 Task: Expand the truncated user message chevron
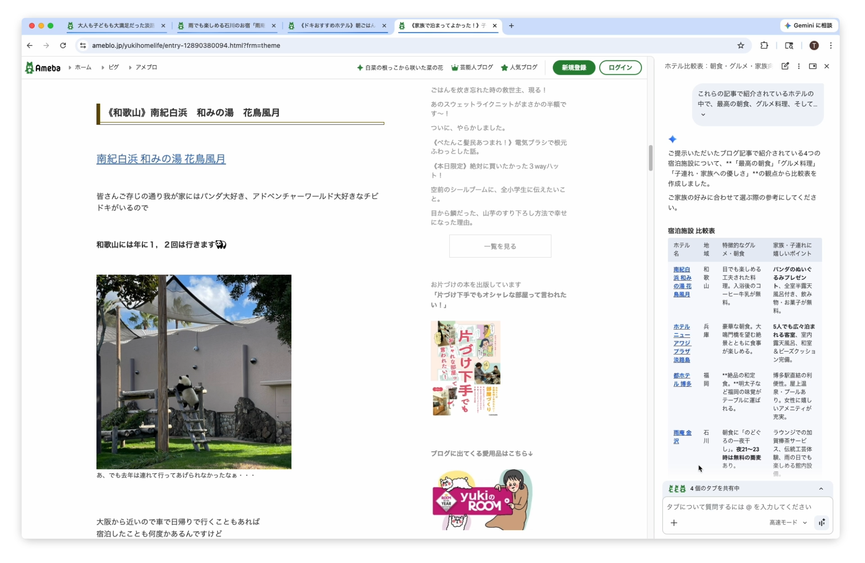click(702, 115)
